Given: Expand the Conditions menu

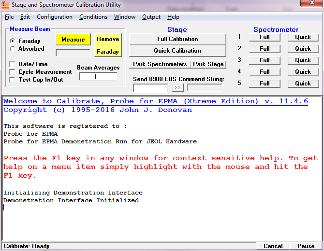Looking at the screenshot, I should 93,17.
